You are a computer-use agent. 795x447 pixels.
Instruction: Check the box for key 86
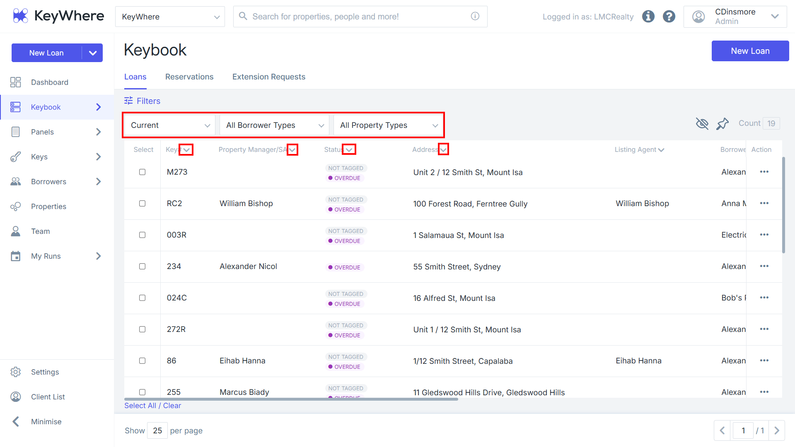pos(142,360)
